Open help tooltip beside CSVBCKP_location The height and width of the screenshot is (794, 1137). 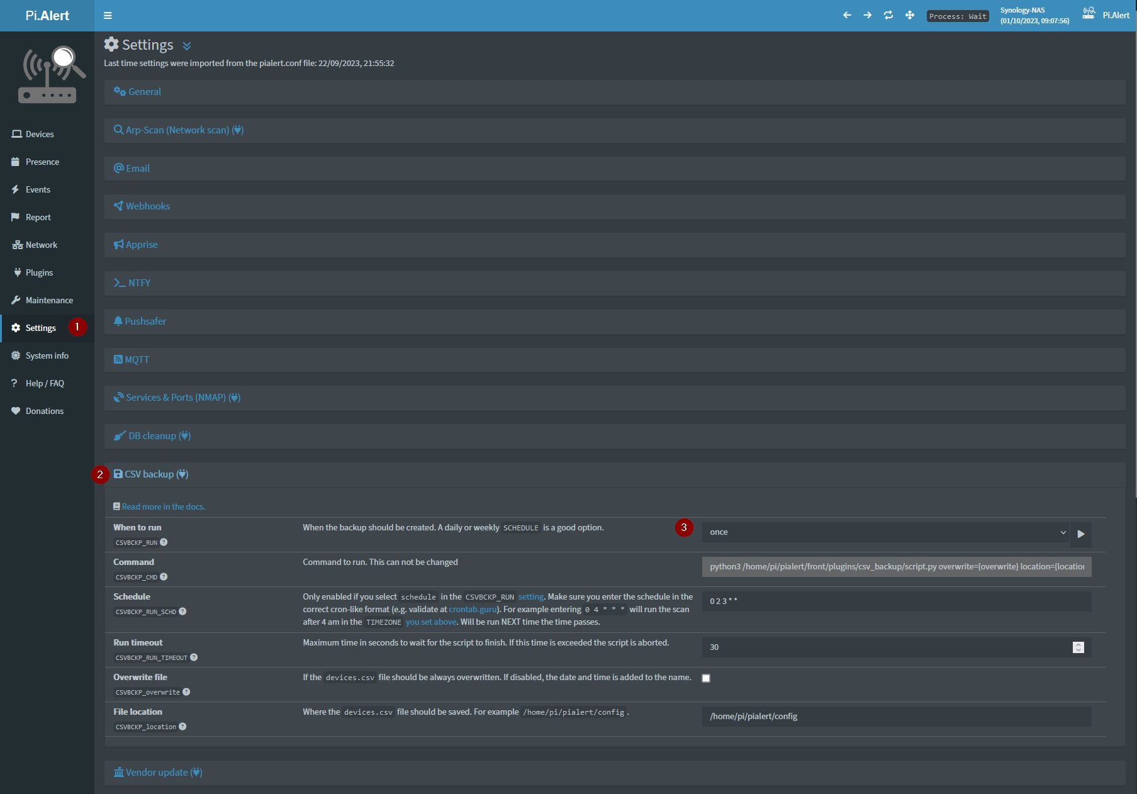(x=182, y=727)
